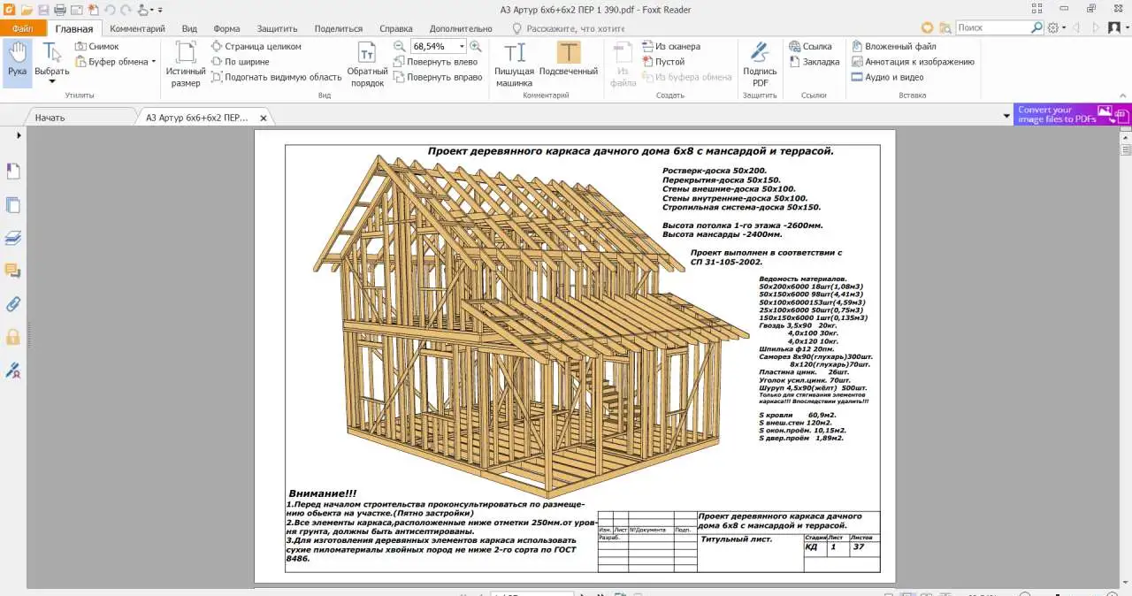
Task: Undo with the quick access undo arrow
Action: tap(110, 9)
